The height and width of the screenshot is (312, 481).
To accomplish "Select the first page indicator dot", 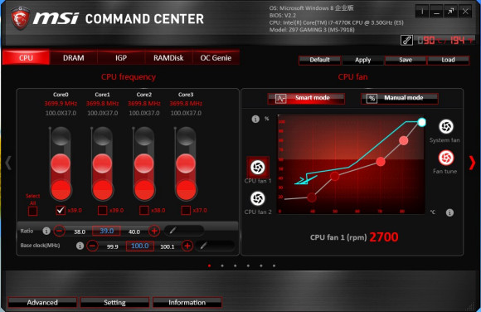I will pos(210,266).
